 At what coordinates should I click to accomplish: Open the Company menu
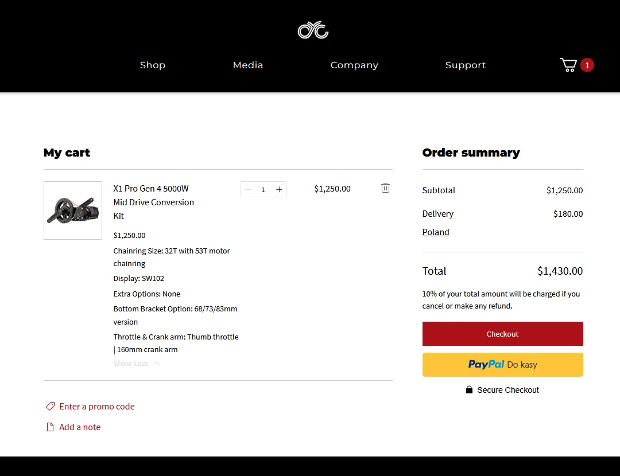(354, 65)
